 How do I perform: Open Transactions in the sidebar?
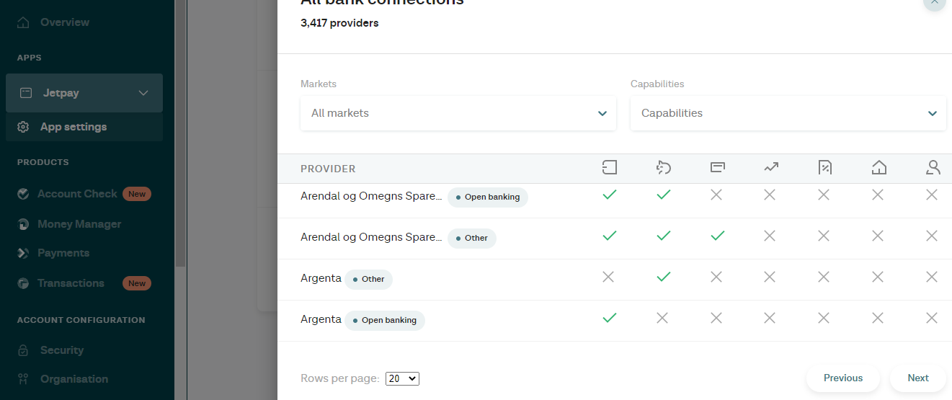click(71, 283)
